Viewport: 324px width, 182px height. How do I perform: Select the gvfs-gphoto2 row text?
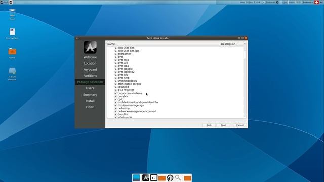(126, 72)
